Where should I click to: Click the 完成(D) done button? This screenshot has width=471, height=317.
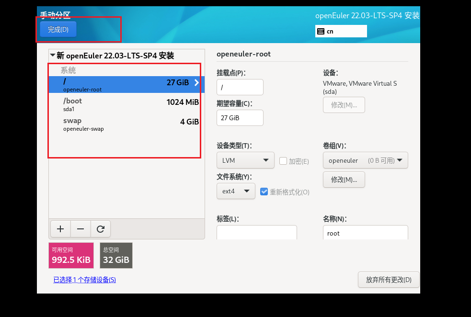tap(58, 29)
